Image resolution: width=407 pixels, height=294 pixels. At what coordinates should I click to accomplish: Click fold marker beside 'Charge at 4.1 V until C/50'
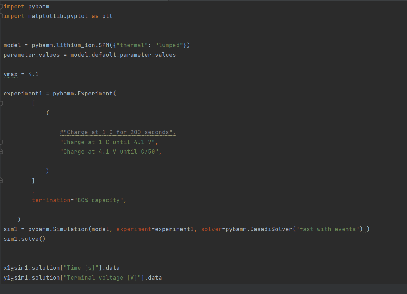tap(1, 151)
